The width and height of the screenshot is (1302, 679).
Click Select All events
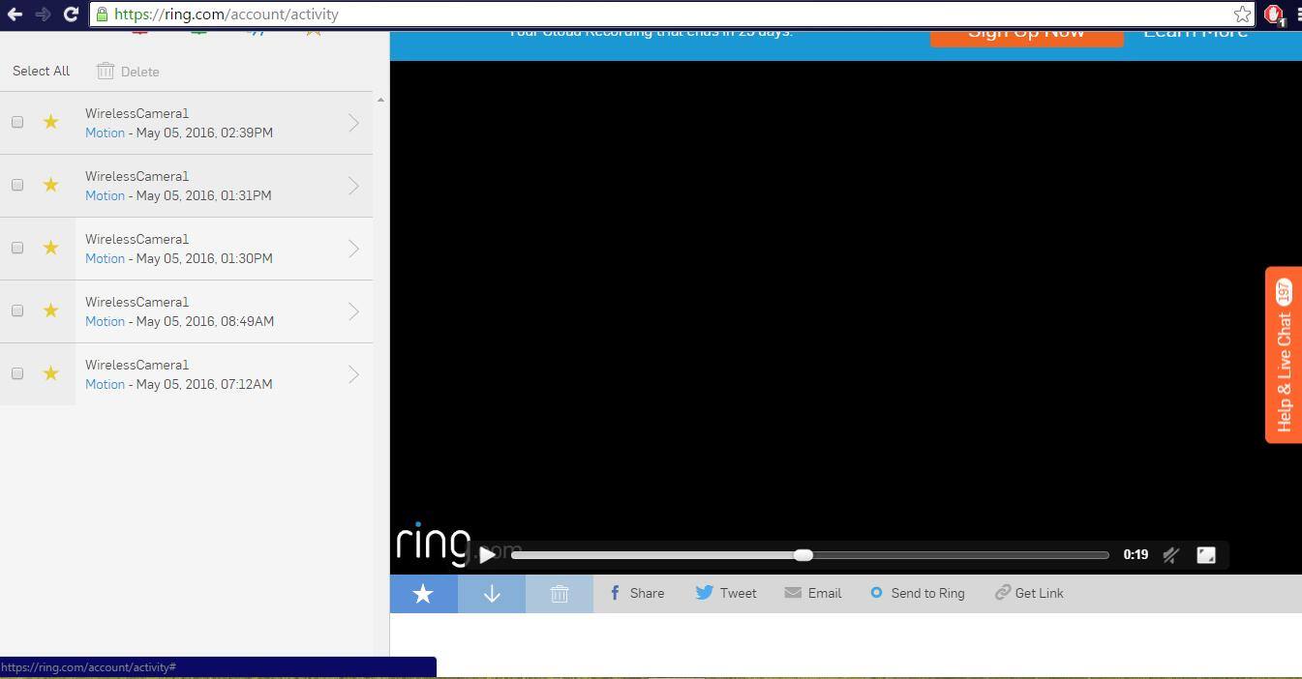pos(41,71)
